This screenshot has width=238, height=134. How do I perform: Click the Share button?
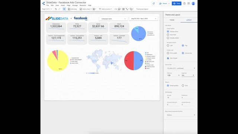[x=163, y=3]
